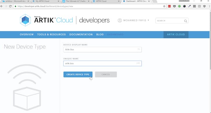Open Tools & Resources nav item

[52, 34]
